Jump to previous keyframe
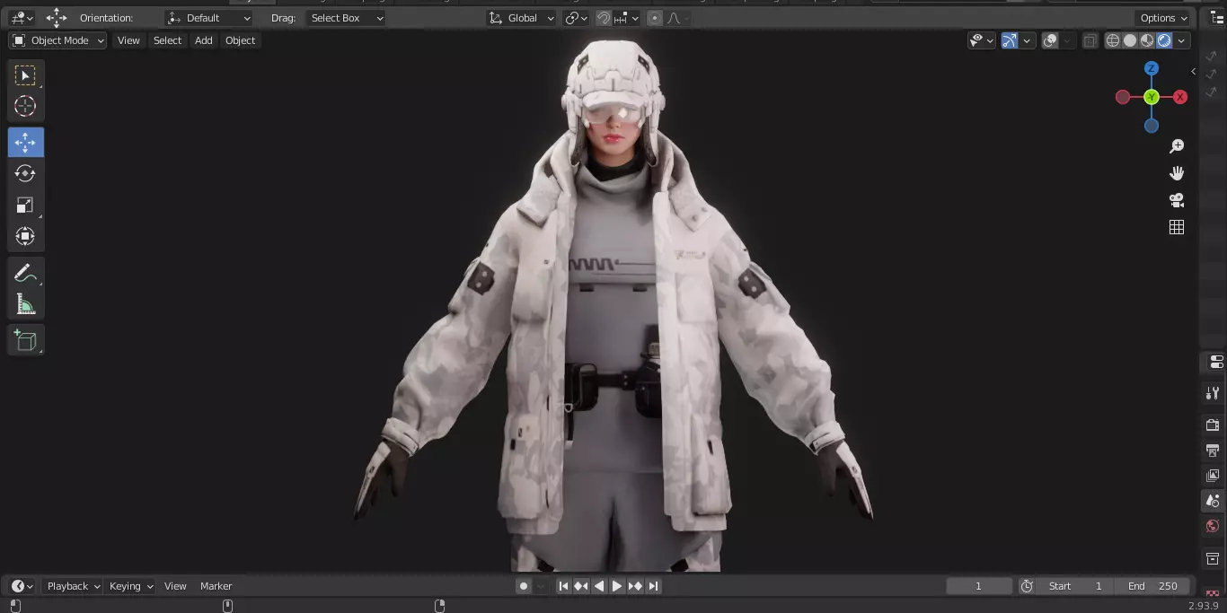This screenshot has height=613, width=1227. [581, 586]
